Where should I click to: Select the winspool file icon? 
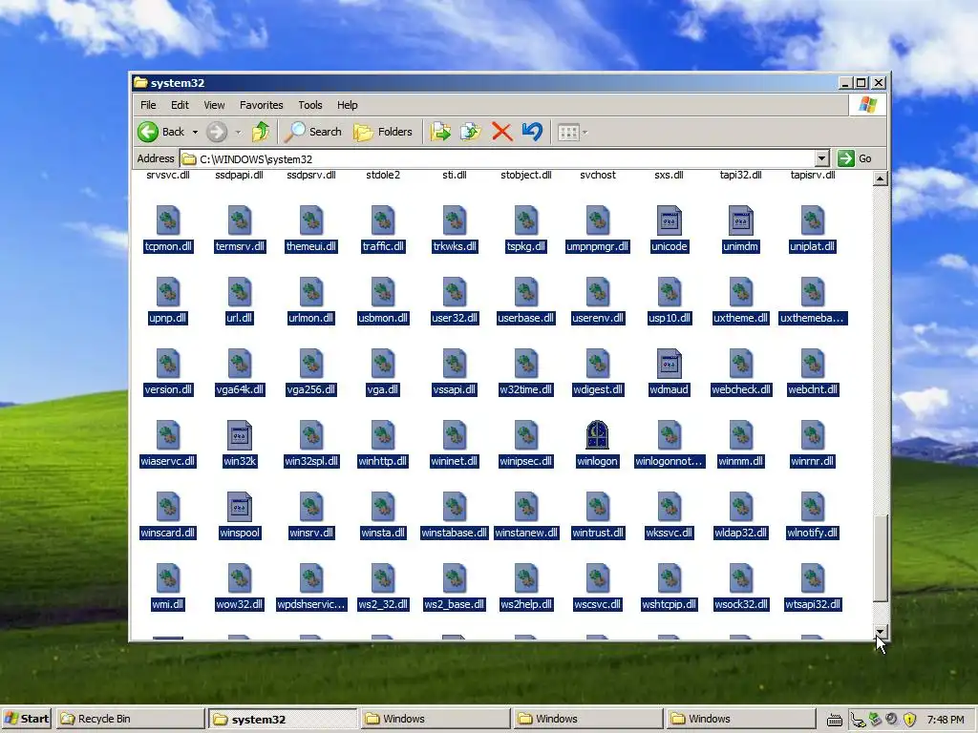click(240, 507)
